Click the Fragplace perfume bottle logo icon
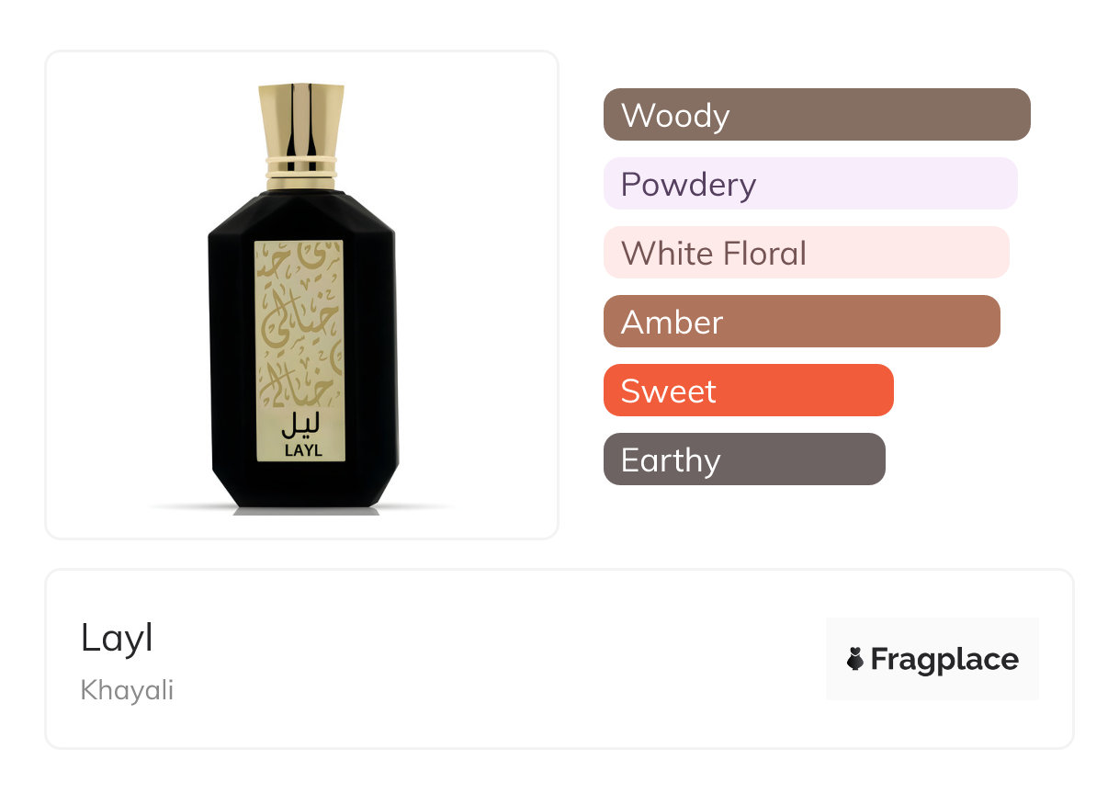 855,659
